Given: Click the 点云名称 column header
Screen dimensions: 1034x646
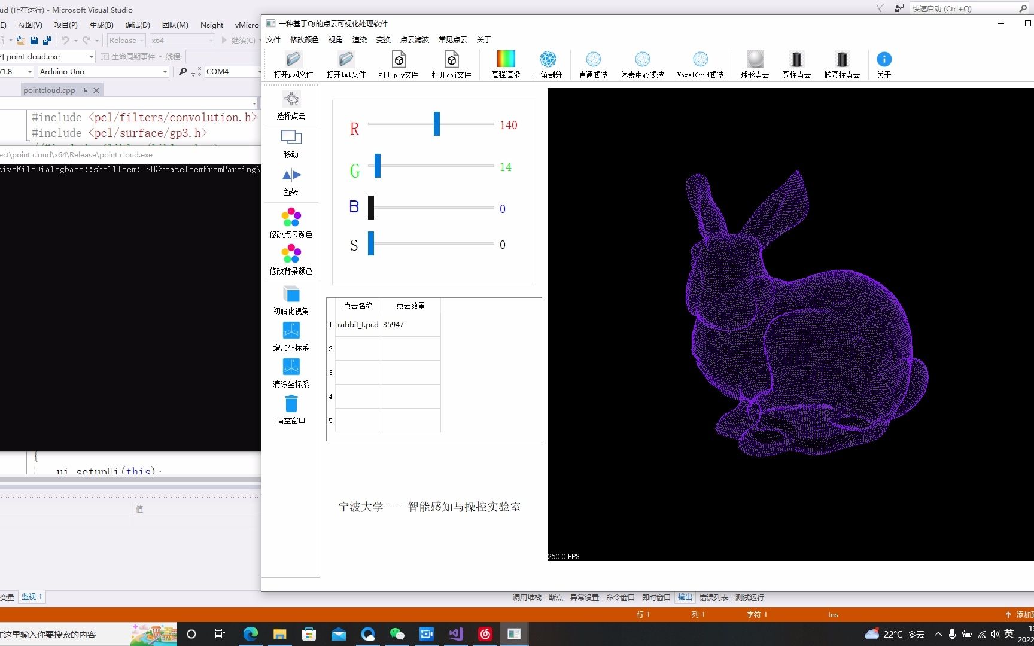Looking at the screenshot, I should click(358, 306).
